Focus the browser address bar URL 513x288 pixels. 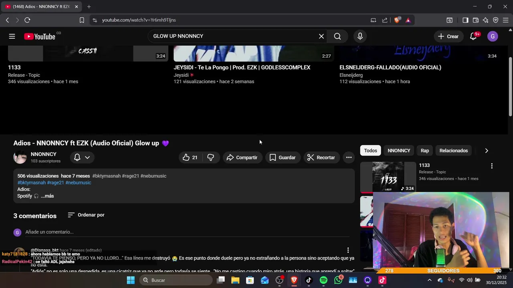[139, 20]
